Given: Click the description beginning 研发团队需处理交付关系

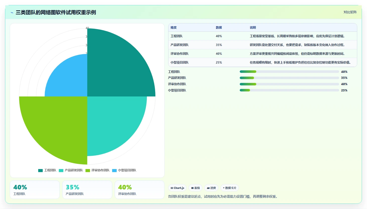Looking at the screenshot, I should click(298, 45).
